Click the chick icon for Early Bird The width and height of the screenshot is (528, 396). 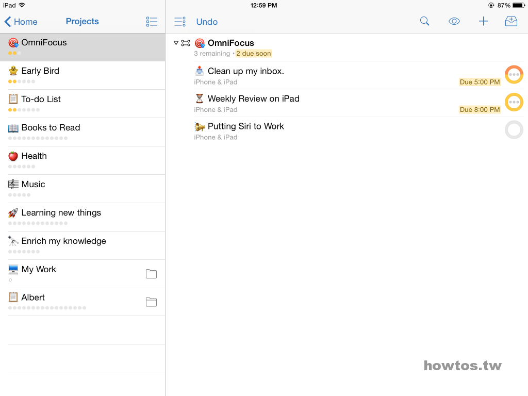13,71
